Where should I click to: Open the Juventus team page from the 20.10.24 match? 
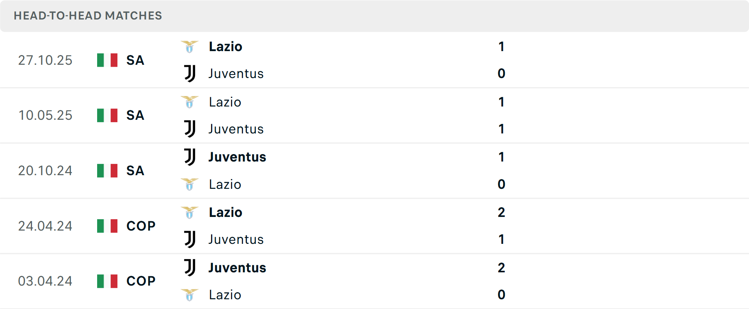236,157
